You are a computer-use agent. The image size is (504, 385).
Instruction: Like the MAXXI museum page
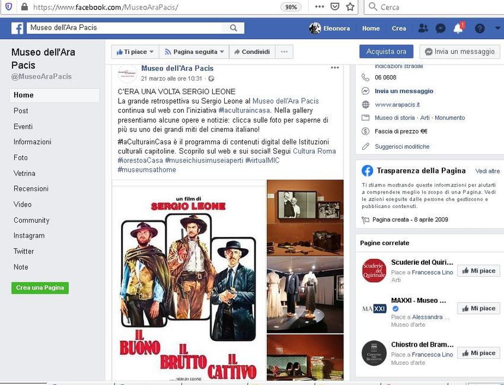click(479, 309)
